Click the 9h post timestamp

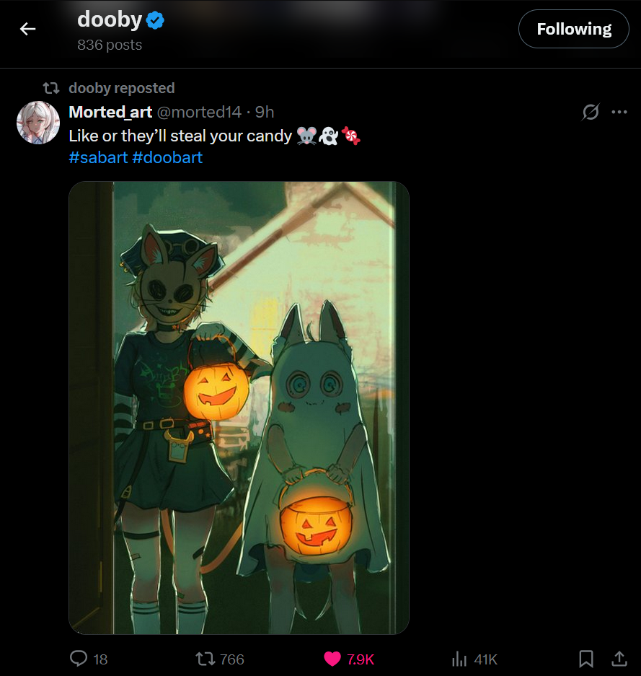pyautogui.click(x=265, y=112)
